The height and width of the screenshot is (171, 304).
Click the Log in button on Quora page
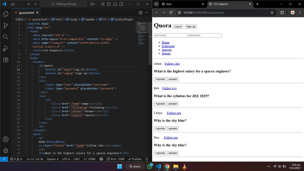(178, 27)
